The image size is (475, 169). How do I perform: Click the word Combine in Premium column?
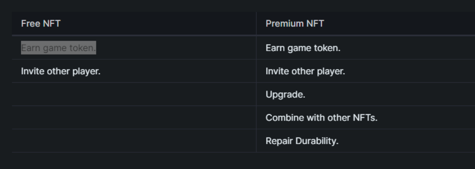(x=280, y=118)
